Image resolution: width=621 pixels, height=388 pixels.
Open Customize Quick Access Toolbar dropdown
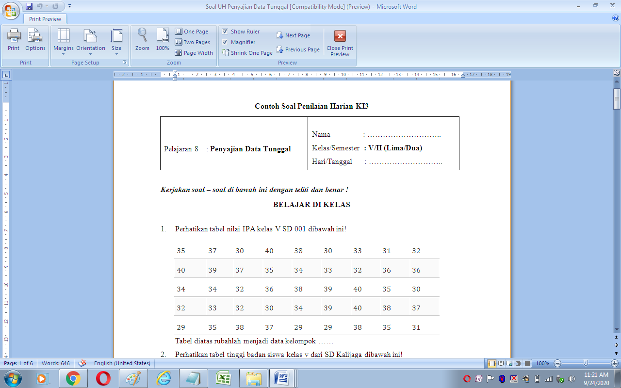click(69, 6)
